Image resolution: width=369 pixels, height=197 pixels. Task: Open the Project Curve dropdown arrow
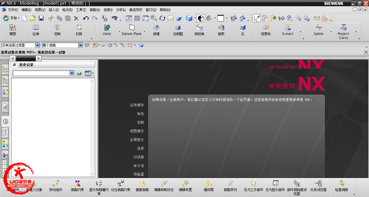pos(356,32)
